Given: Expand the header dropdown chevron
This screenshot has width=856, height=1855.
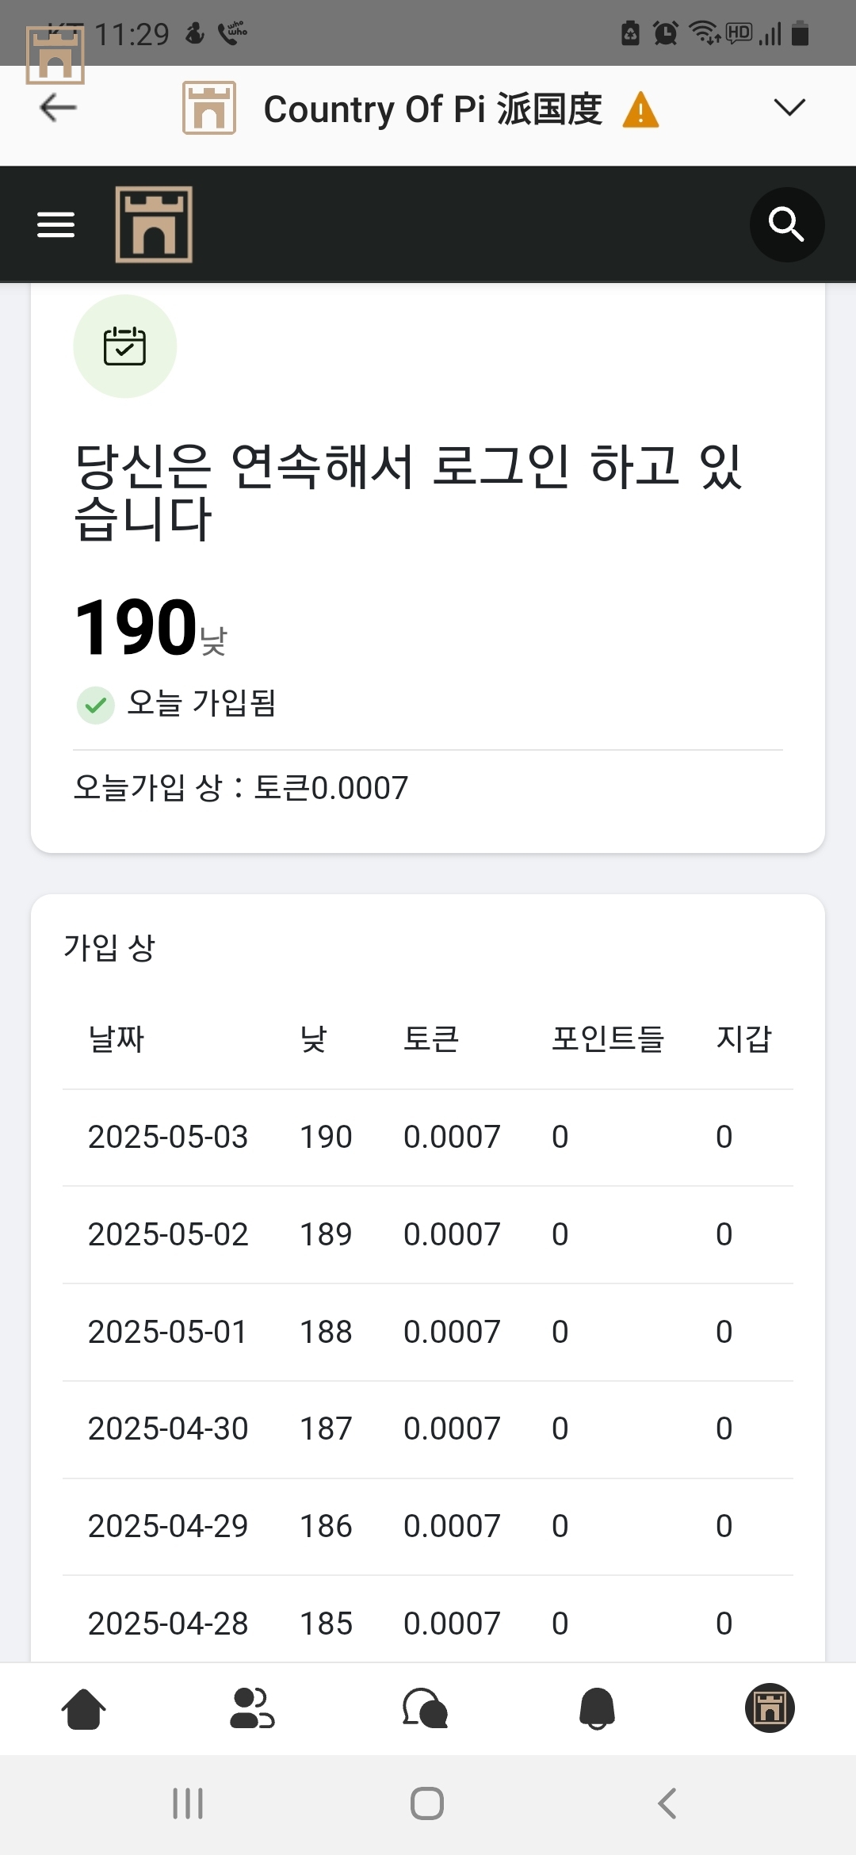Looking at the screenshot, I should tap(789, 107).
